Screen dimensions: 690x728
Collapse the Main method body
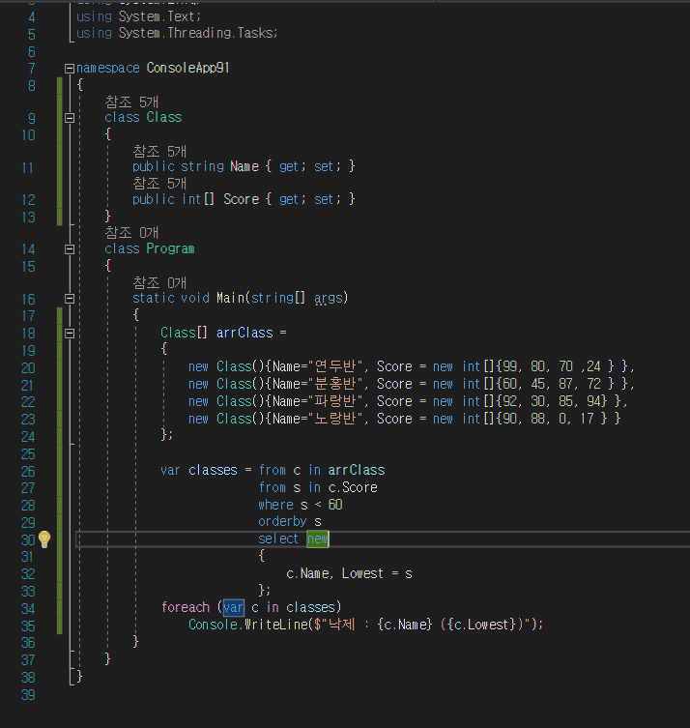click(x=70, y=299)
